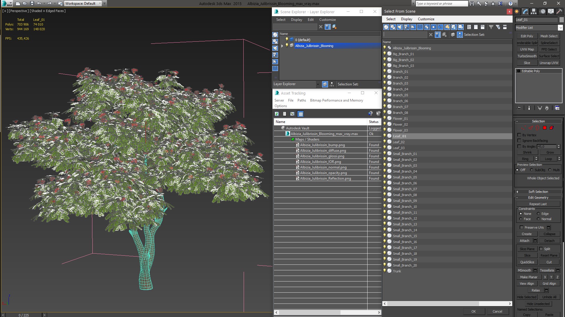Viewport: 565px width, 317px height.
Task: Open Select menu in Select From Scene
Action: click(391, 19)
